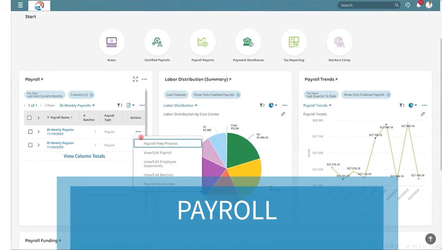Select View/Edit Batches menu item
The image size is (442, 250).
[158, 175]
